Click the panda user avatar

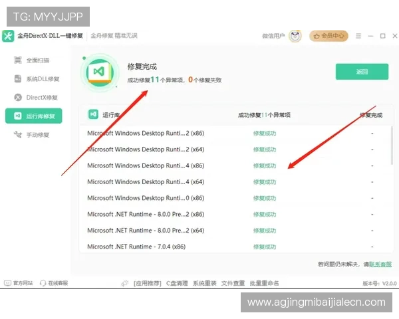click(x=295, y=36)
